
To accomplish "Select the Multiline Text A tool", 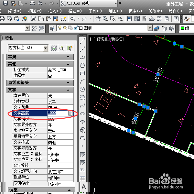I will (84, 187).
